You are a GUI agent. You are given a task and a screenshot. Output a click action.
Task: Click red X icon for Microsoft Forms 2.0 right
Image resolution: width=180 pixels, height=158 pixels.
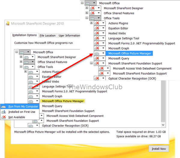(x=97, y=43)
